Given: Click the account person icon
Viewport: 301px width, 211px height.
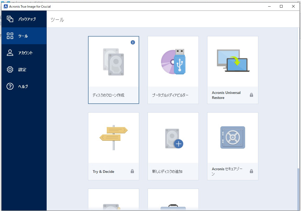Looking at the screenshot, I should pos(10,53).
